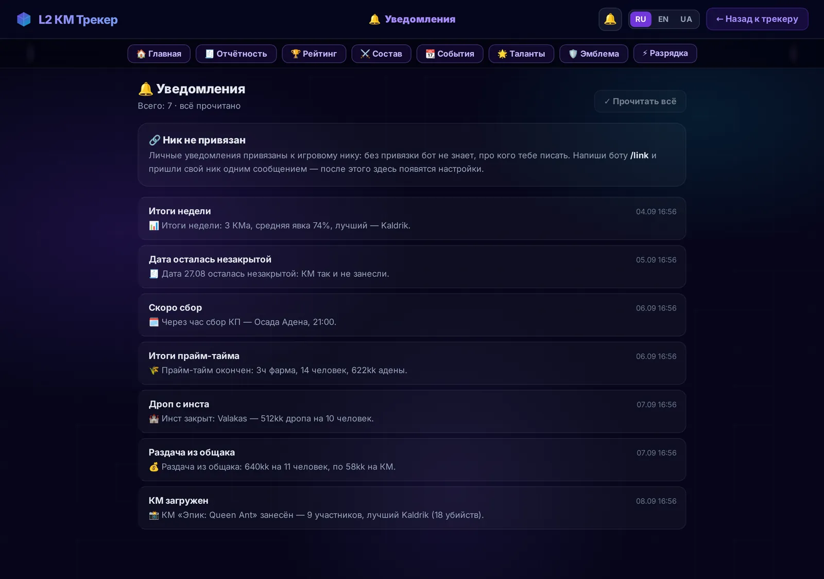
Task: Click the 04.09 16:56 timestamp
Action: pyautogui.click(x=656, y=212)
